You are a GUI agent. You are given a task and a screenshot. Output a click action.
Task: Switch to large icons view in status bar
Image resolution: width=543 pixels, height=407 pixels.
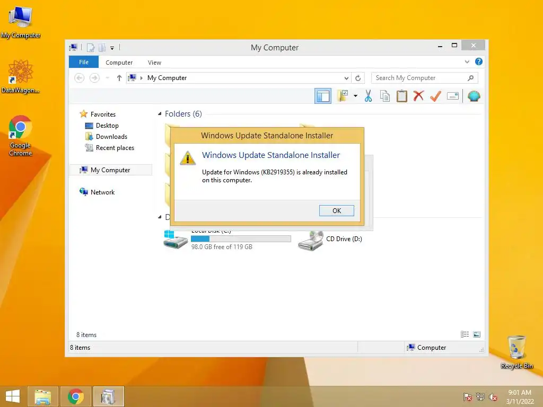tap(477, 334)
